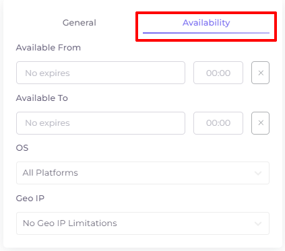Click the Available To 00:00 time field

point(218,123)
